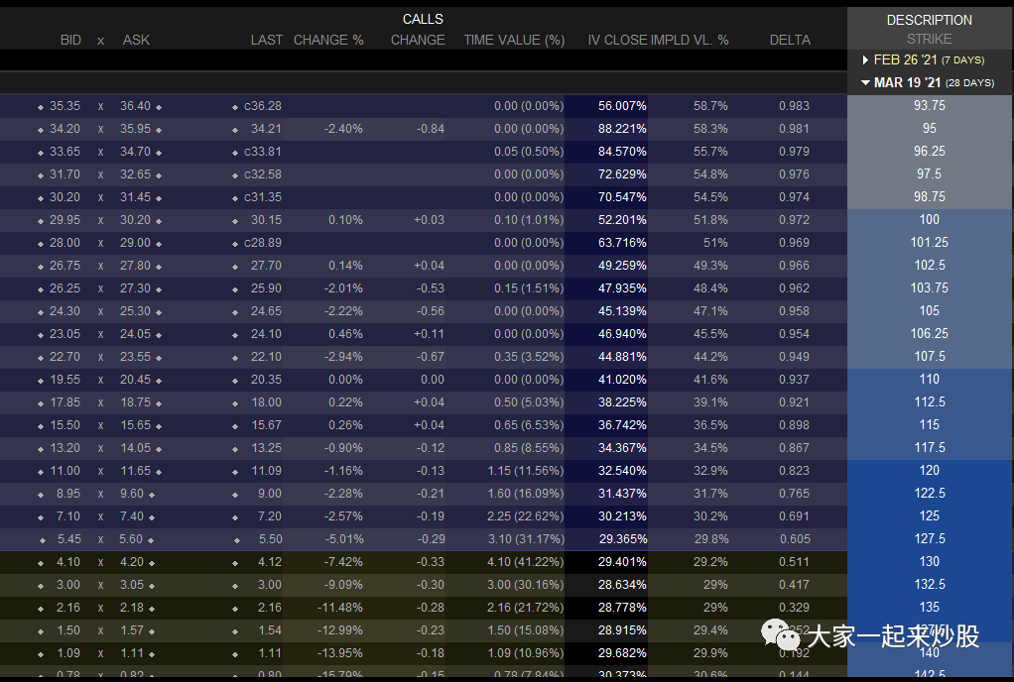Select IV close value 34.367%
The width and height of the screenshot is (1014, 682).
622,448
